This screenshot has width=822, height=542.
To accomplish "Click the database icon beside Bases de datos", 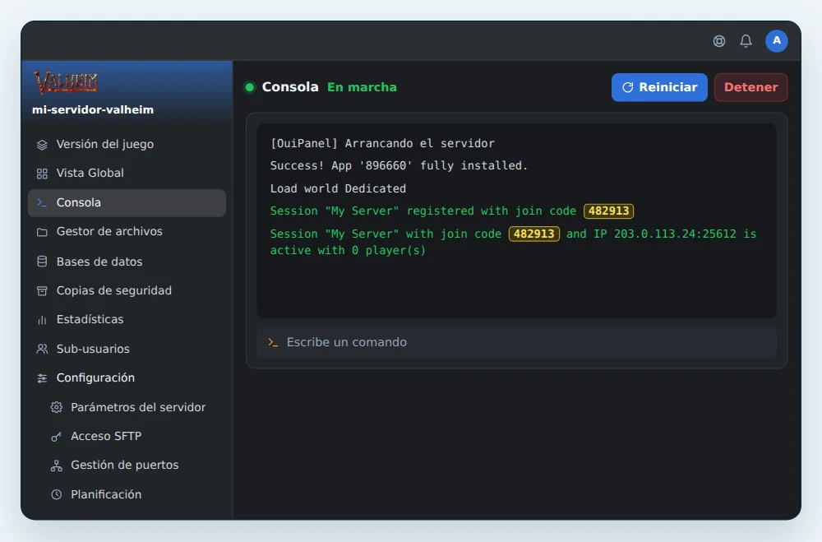I will click(42, 262).
